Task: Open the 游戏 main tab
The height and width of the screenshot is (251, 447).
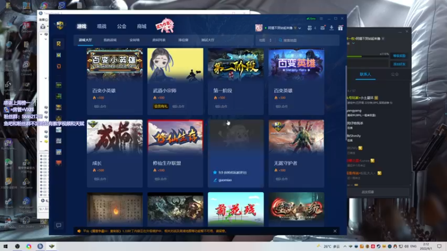Action: coord(82,26)
